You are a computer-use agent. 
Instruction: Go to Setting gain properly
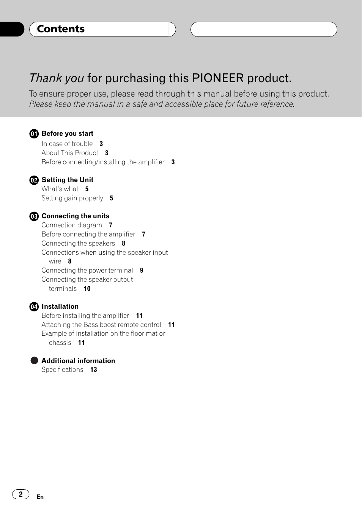click(77, 198)
